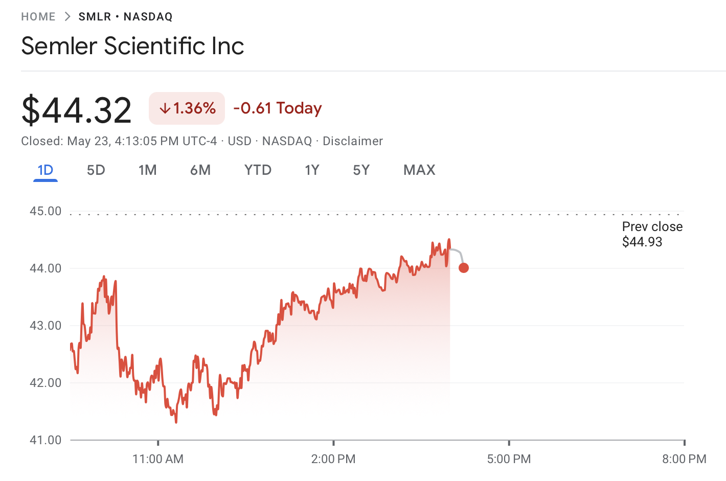Select the 1D range tab
Image resolution: width=726 pixels, height=481 pixels.
pos(46,170)
